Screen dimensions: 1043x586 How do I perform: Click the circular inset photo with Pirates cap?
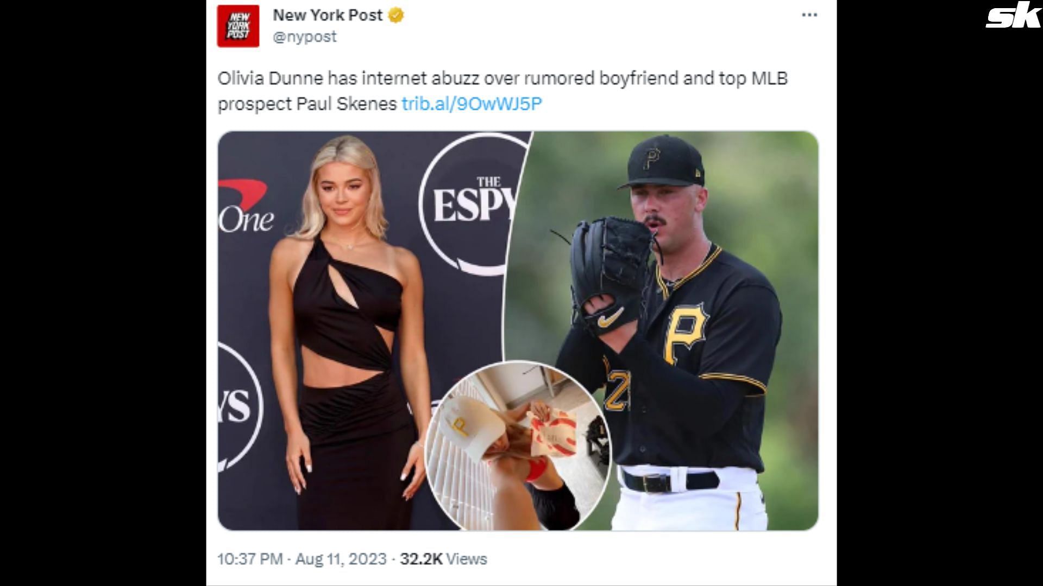coord(517,446)
